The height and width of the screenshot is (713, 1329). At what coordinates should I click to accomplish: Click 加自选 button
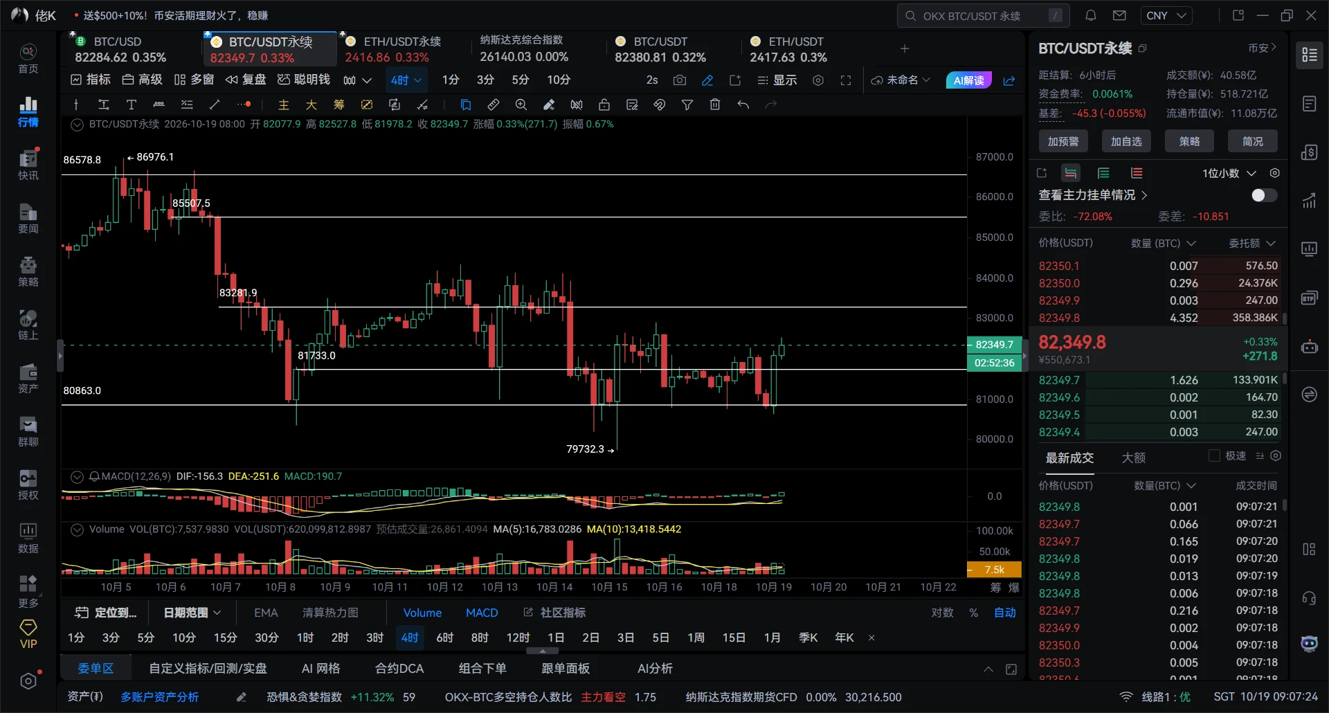(1126, 141)
